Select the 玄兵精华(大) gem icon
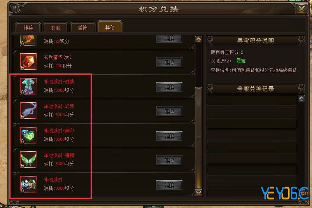 coord(28,62)
